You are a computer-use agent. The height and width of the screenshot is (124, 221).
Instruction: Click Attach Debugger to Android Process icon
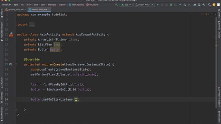185,4
